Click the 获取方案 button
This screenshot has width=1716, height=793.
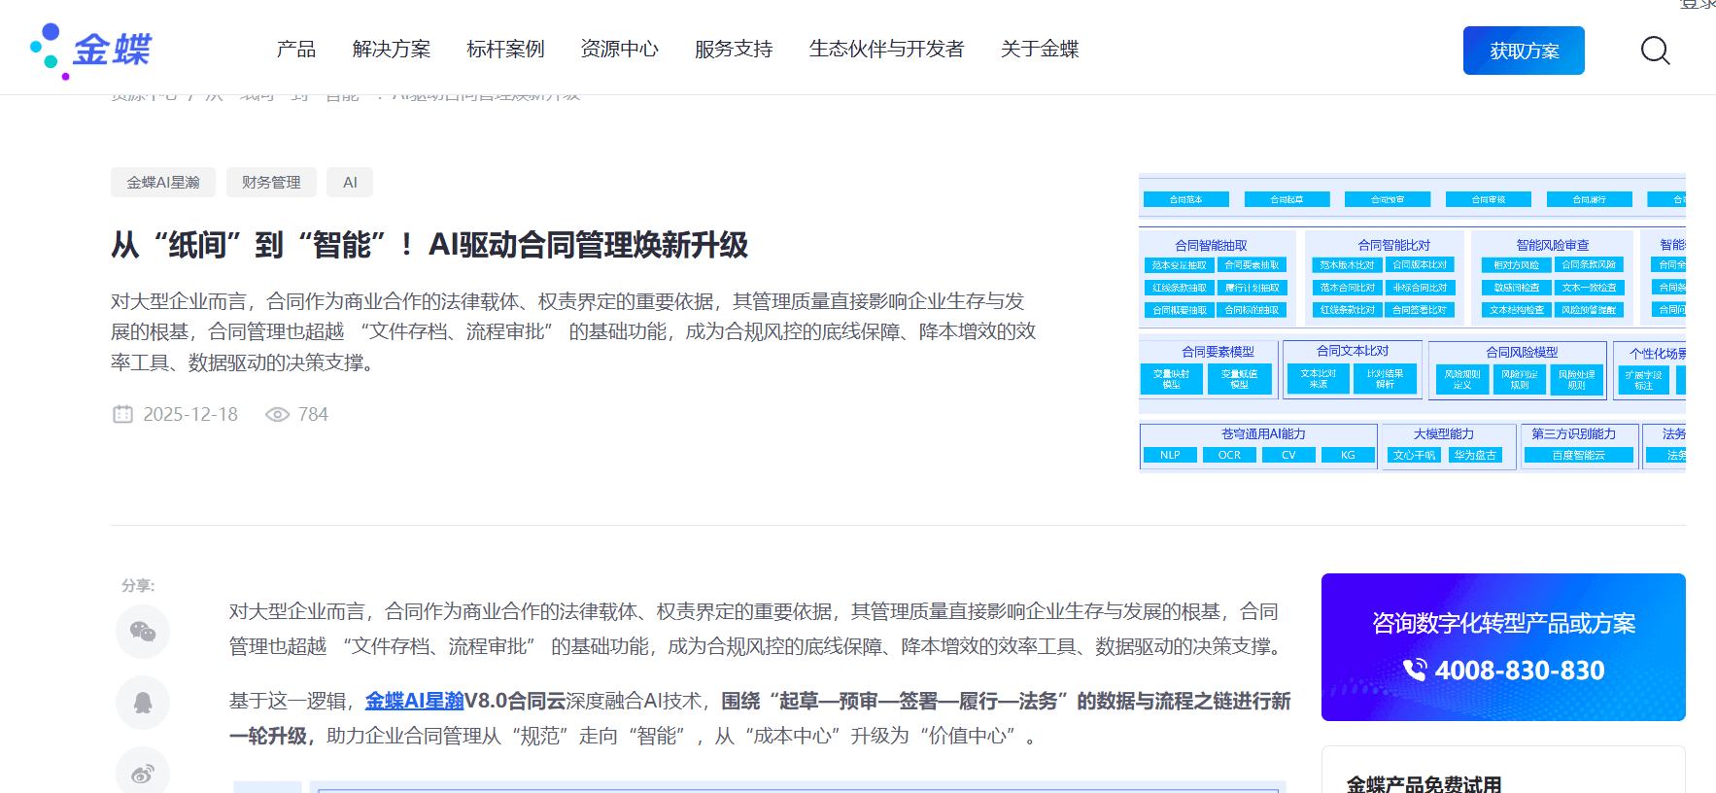[x=1524, y=51]
